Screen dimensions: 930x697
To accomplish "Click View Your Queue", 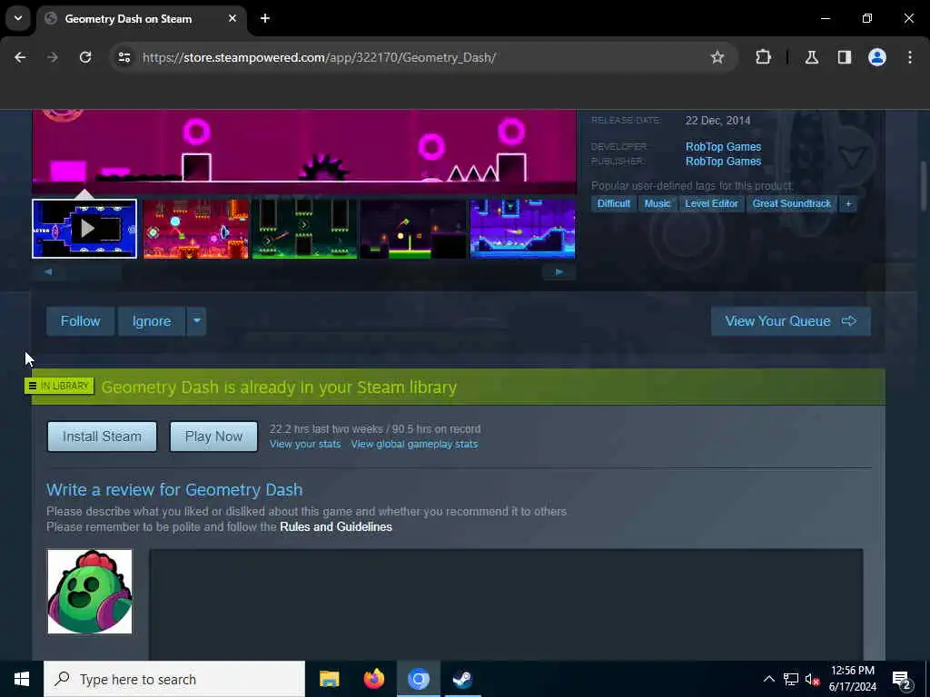I will (x=791, y=321).
